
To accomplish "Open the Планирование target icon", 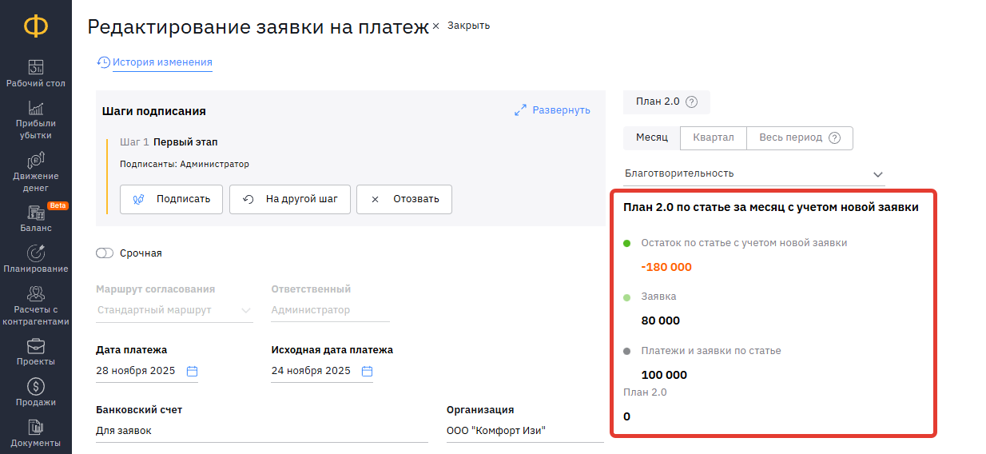I will click(36, 253).
